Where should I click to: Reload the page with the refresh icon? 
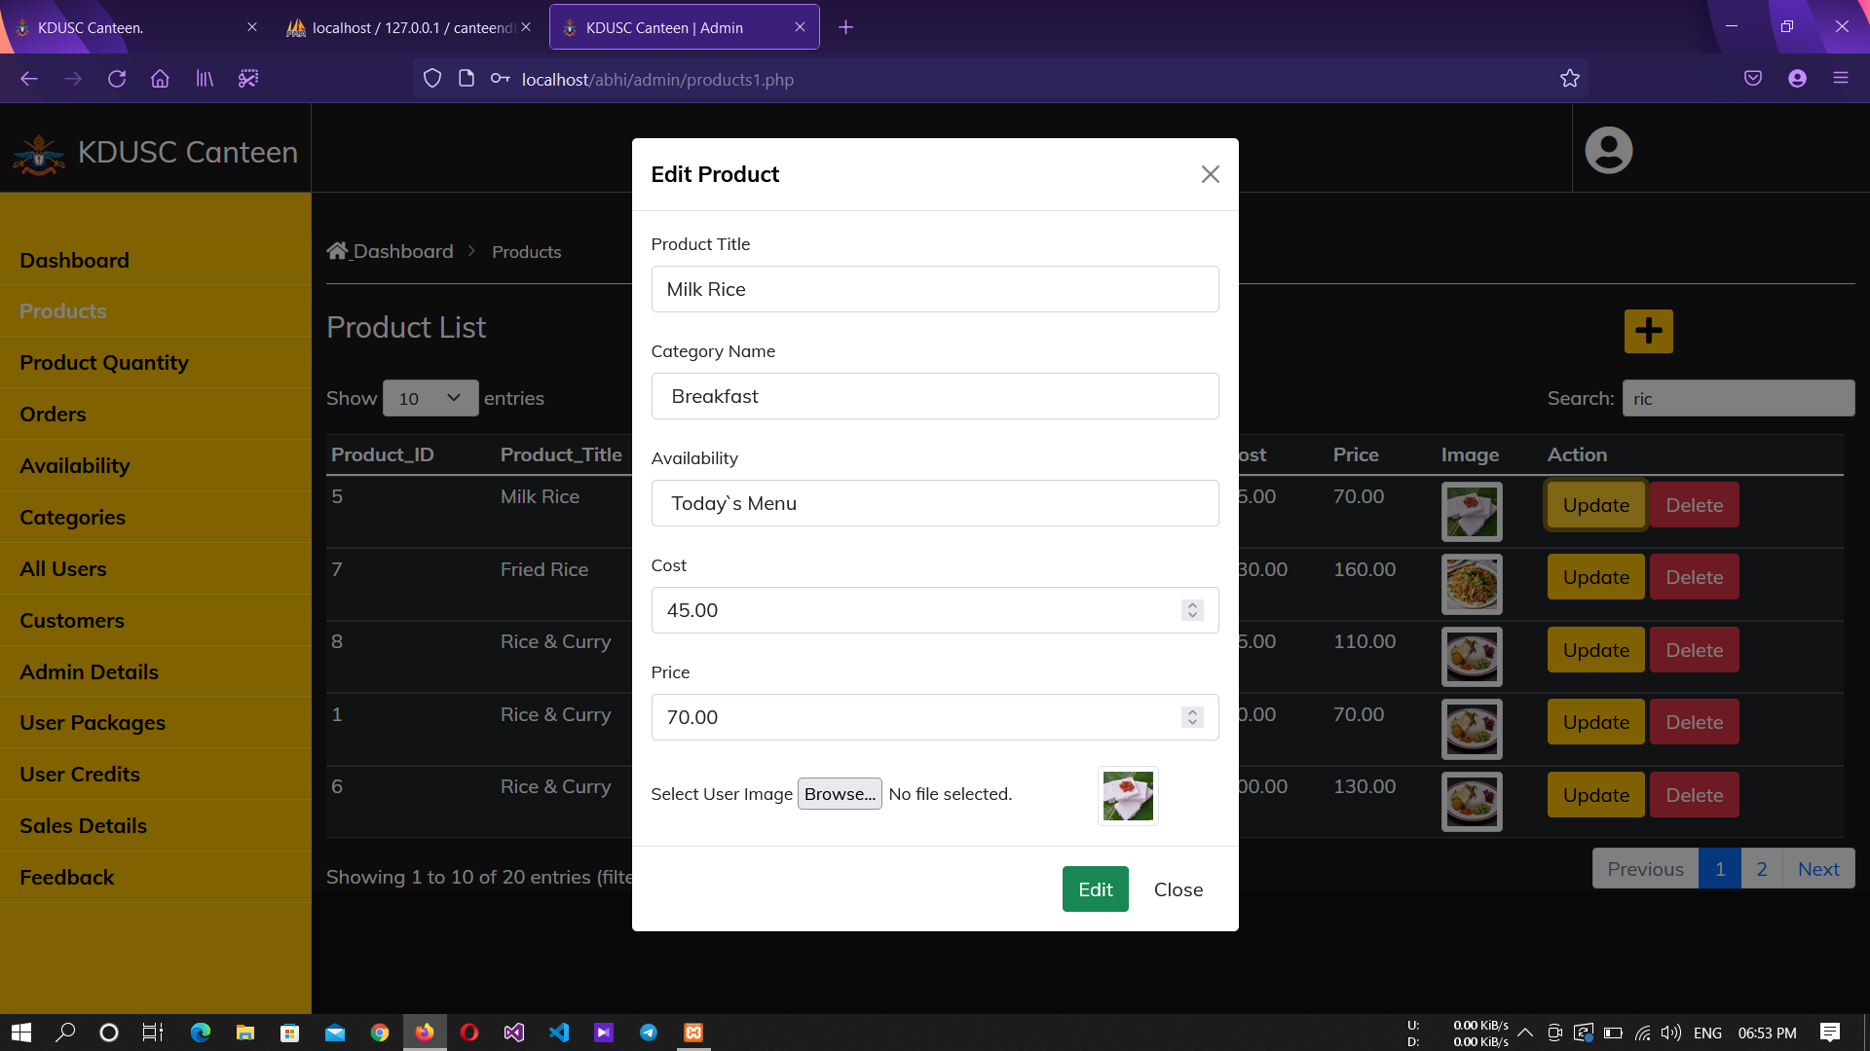click(x=117, y=79)
